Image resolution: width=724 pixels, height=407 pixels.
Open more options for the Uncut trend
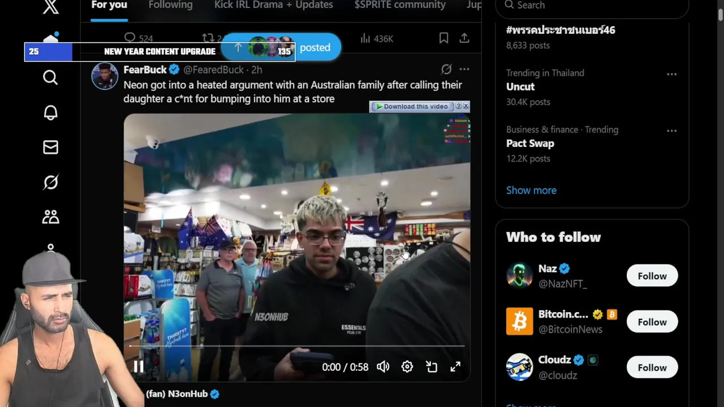[671, 74]
